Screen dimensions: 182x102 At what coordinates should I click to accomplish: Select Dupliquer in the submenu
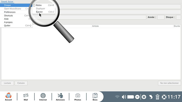pos(44,9)
